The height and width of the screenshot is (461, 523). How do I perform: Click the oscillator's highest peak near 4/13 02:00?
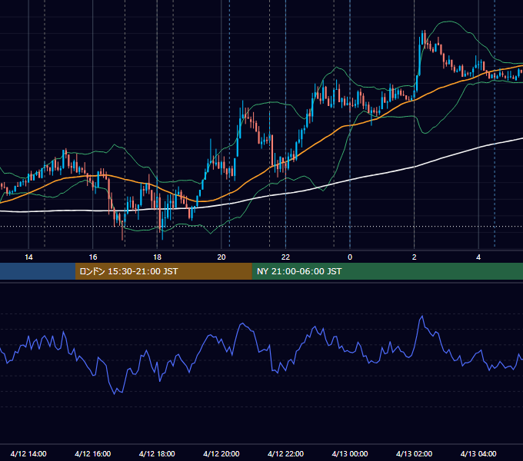click(422, 316)
